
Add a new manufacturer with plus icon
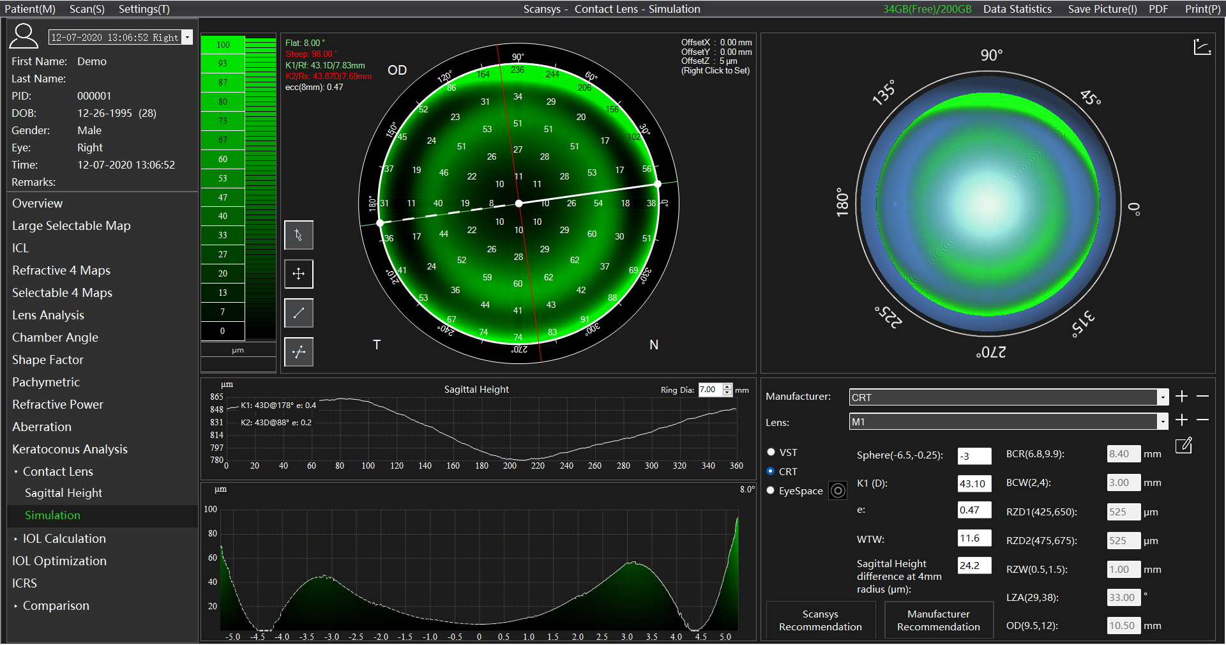[x=1181, y=397]
